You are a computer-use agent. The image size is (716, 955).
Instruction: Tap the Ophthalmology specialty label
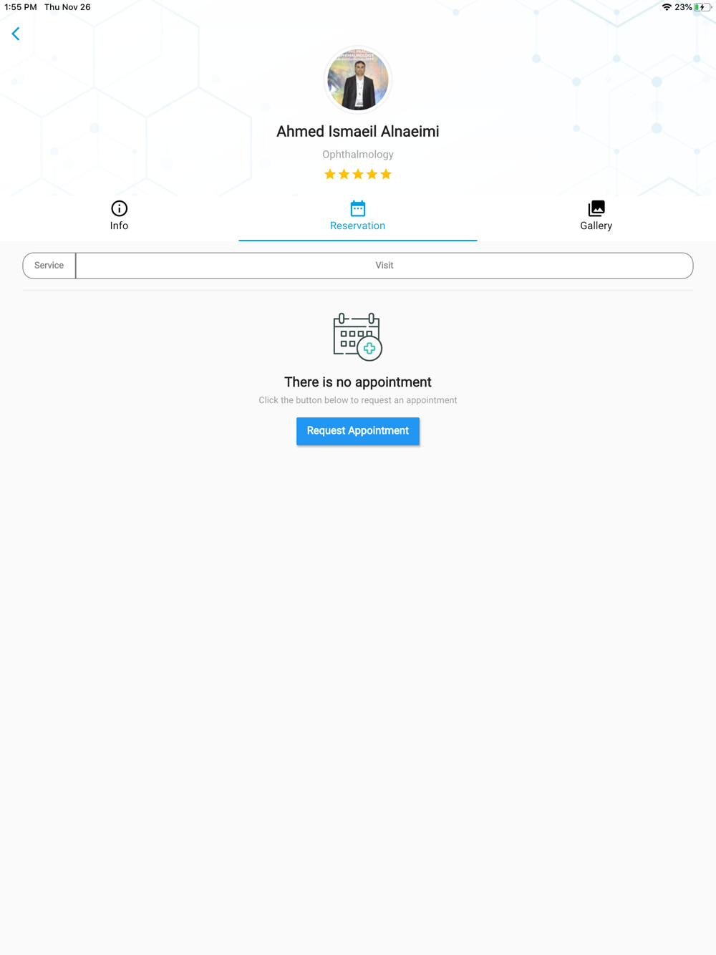(358, 155)
